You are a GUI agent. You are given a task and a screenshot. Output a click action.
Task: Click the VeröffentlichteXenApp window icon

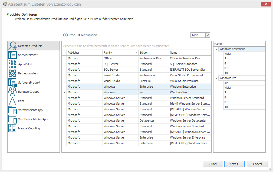point(12,119)
